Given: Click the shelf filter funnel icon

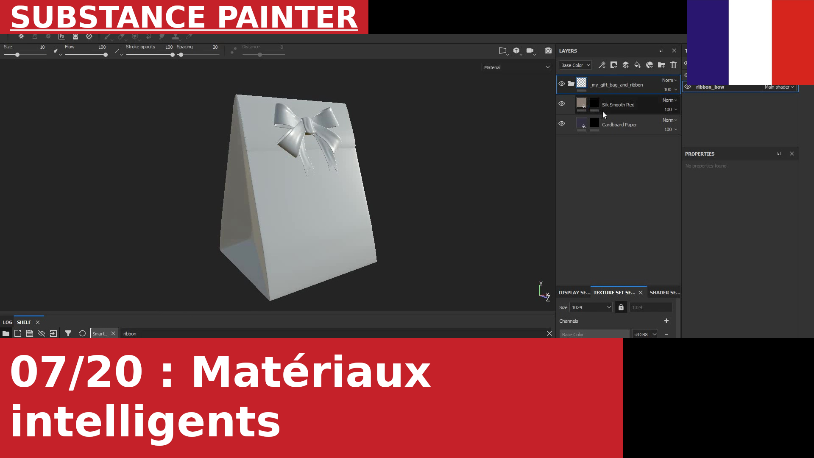Looking at the screenshot, I should click(68, 333).
